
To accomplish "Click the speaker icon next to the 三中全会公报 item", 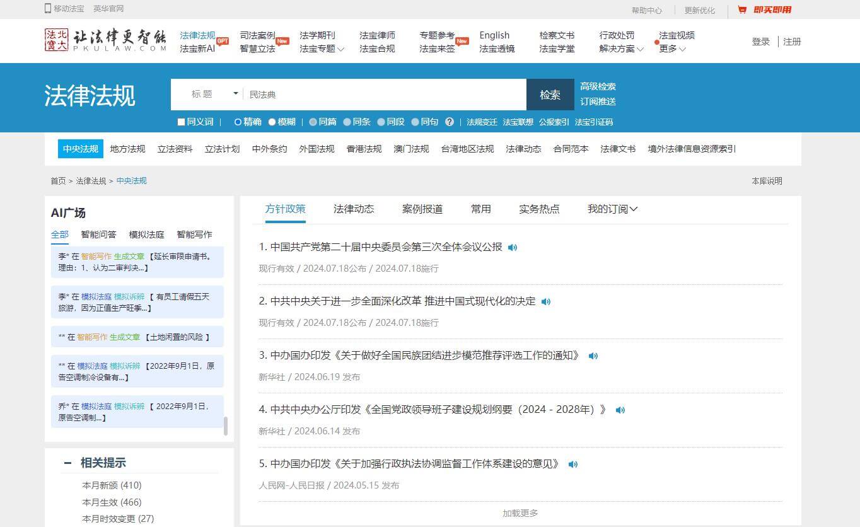I will (513, 247).
